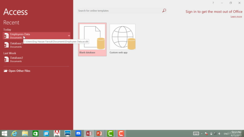Click the date 4/15/2017 in the tray

(x=236, y=135)
